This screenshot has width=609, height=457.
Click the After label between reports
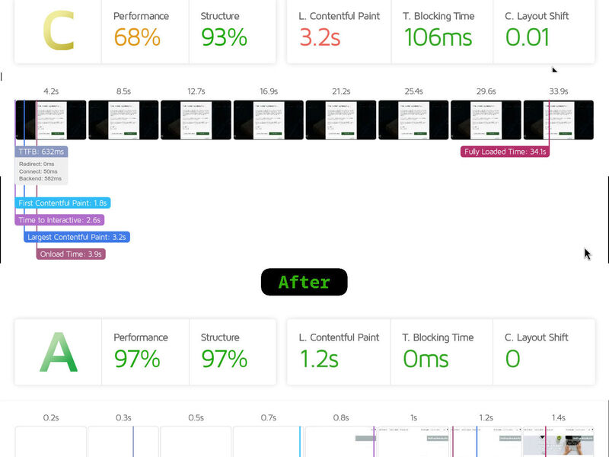(304, 282)
